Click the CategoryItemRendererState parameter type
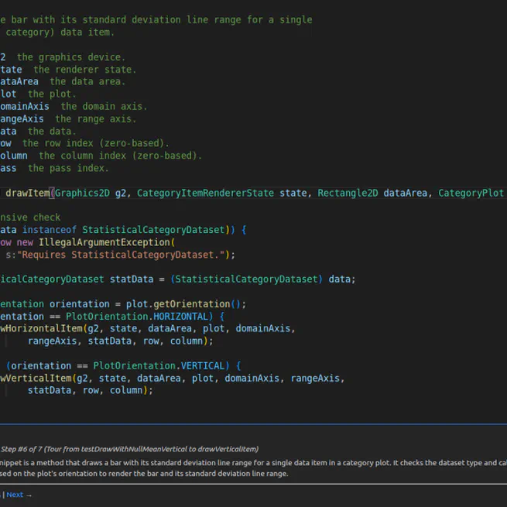 [205, 193]
